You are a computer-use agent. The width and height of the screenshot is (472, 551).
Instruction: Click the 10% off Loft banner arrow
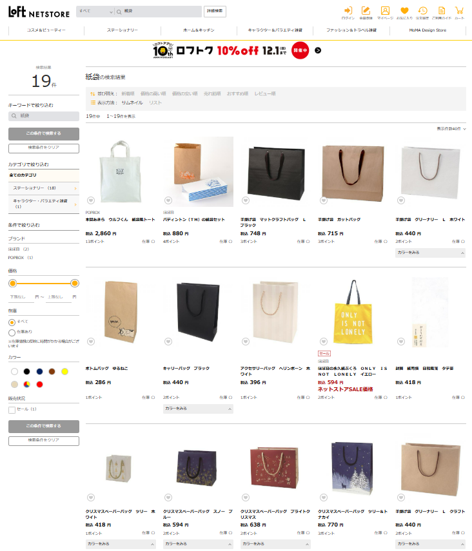[318, 51]
